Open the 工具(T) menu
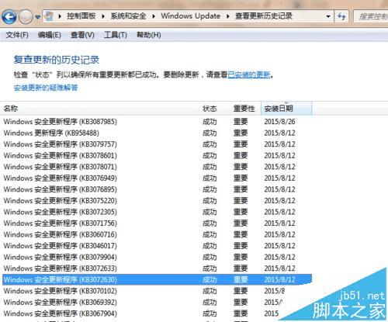Viewport: 388px width, 322px height. coord(116,35)
